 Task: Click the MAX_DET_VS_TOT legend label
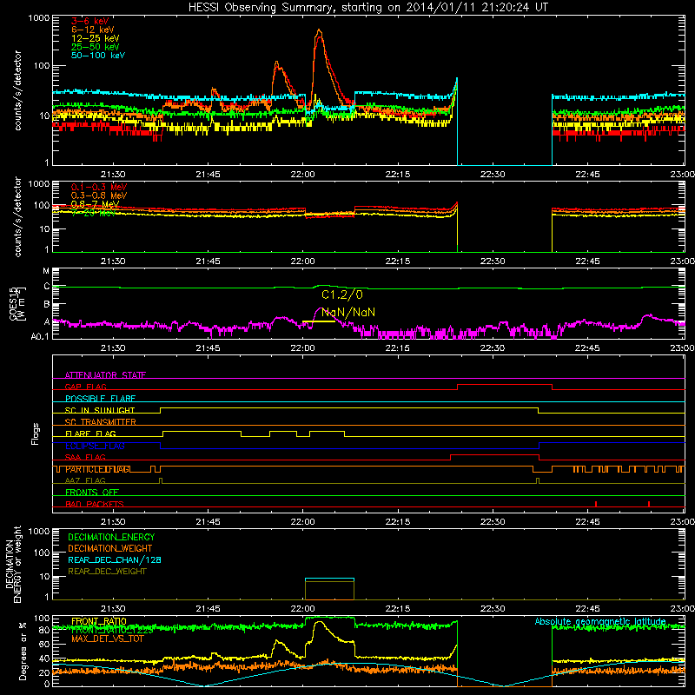click(x=107, y=639)
